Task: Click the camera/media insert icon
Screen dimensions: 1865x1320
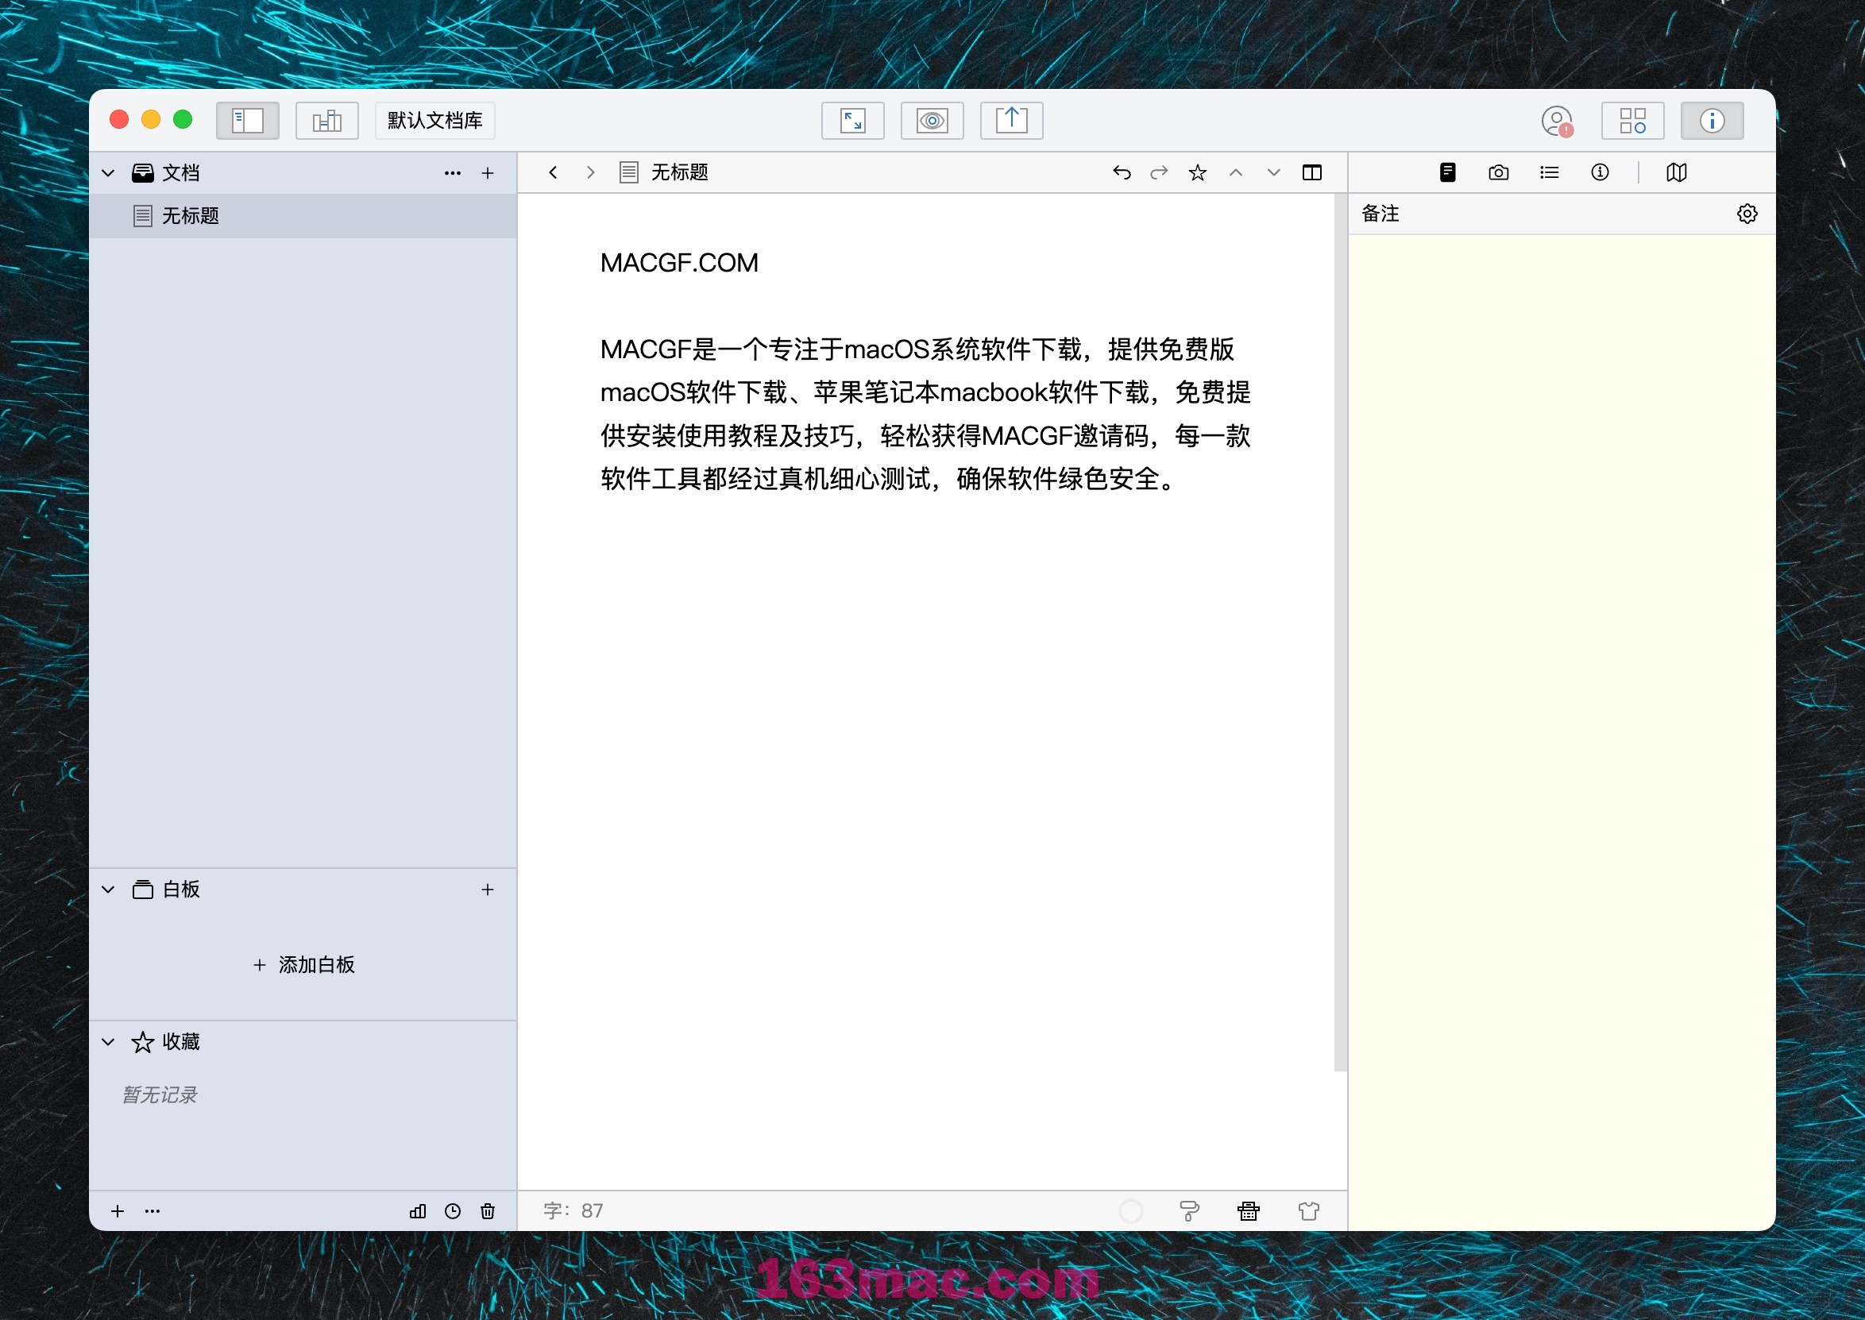Action: click(1498, 172)
